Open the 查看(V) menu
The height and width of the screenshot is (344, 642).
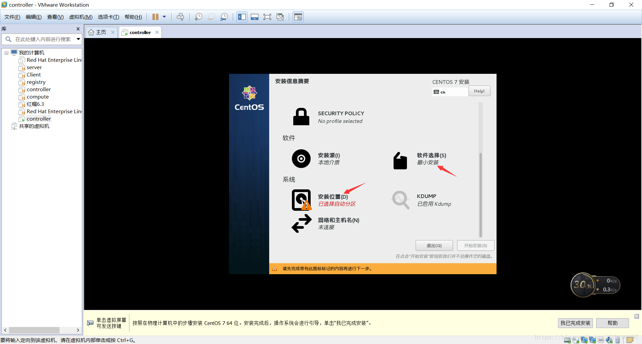(56, 17)
